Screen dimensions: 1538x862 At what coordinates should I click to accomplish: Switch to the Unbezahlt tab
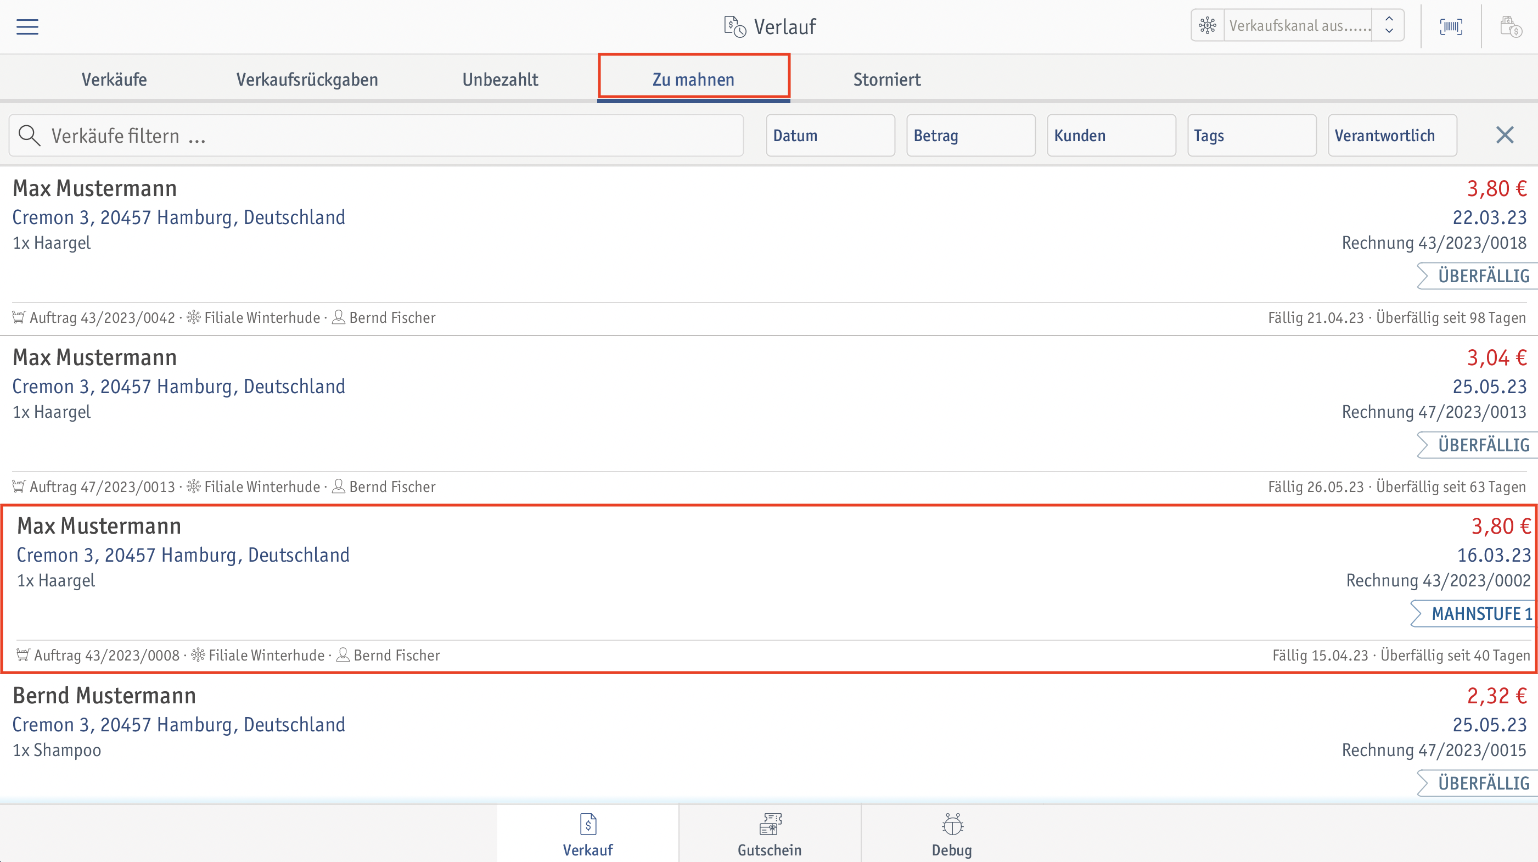click(501, 80)
